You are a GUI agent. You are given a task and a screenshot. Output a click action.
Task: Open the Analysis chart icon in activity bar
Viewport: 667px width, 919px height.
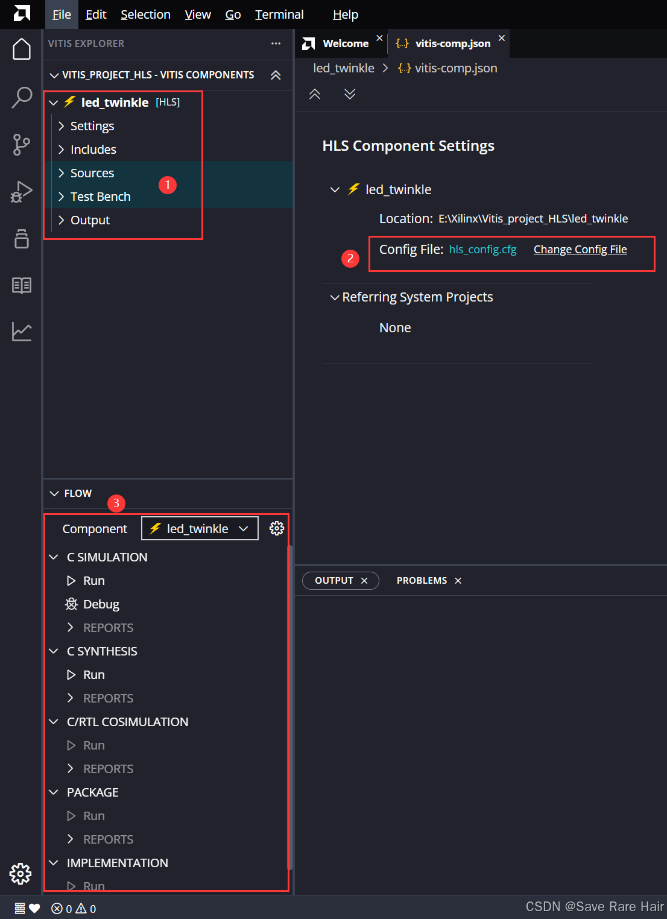(22, 331)
